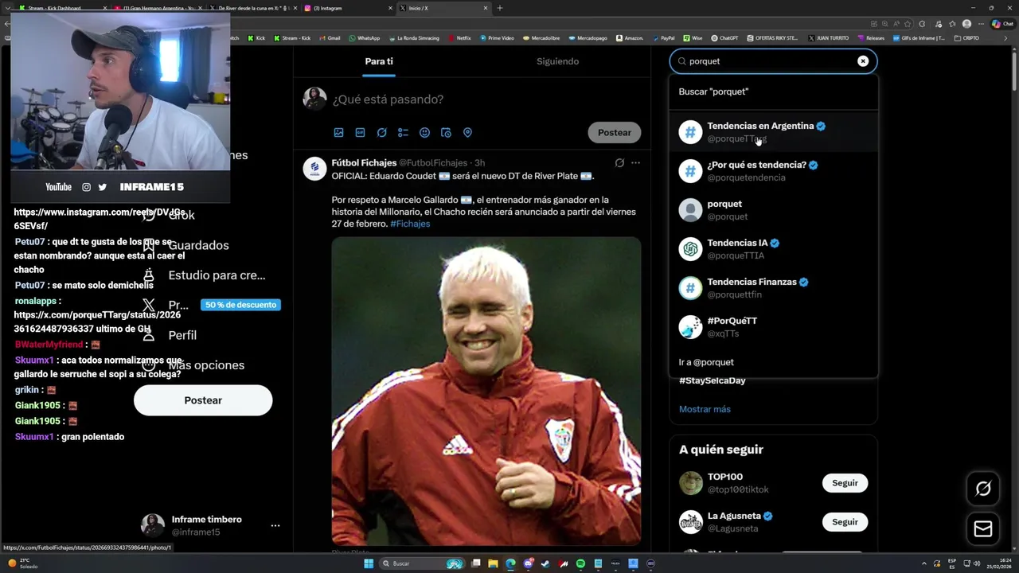
Task: Click the Grok icon on Fútbol Fichajes post
Action: [619, 163]
